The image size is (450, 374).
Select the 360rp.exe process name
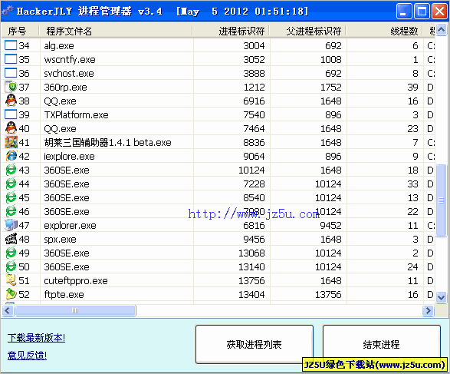[65, 87]
